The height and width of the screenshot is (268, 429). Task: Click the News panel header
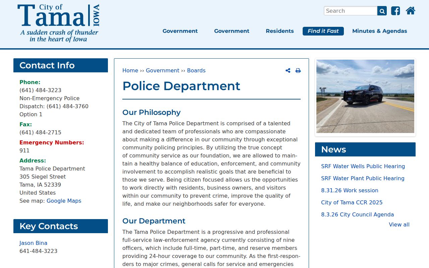pyautogui.click(x=365, y=149)
